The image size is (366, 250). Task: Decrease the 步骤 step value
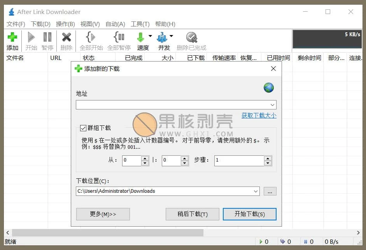coord(268,163)
